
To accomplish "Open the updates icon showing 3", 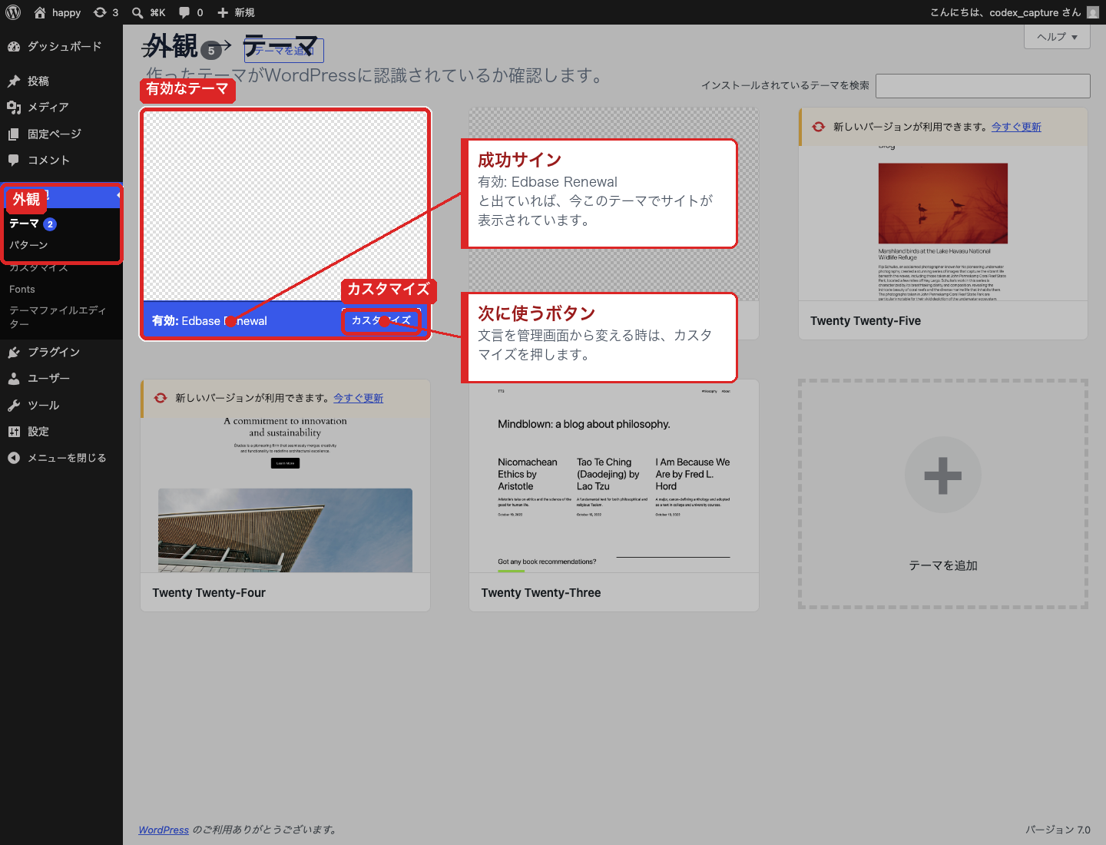I will 106,12.
